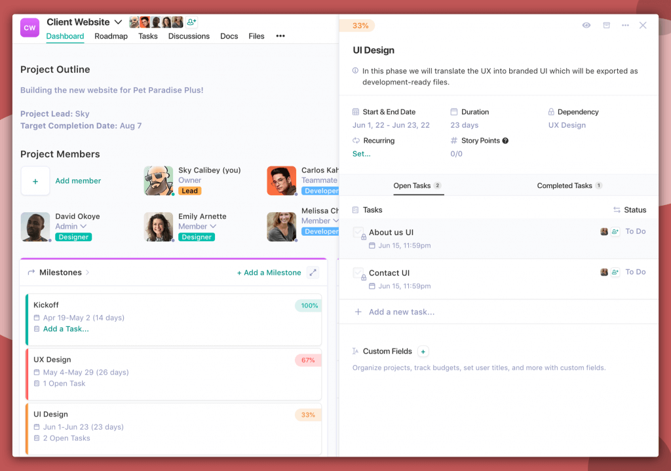Viewport: 671px width, 471px height.
Task: Open the three-dot menu in UI Design panel
Action: pyautogui.click(x=625, y=26)
